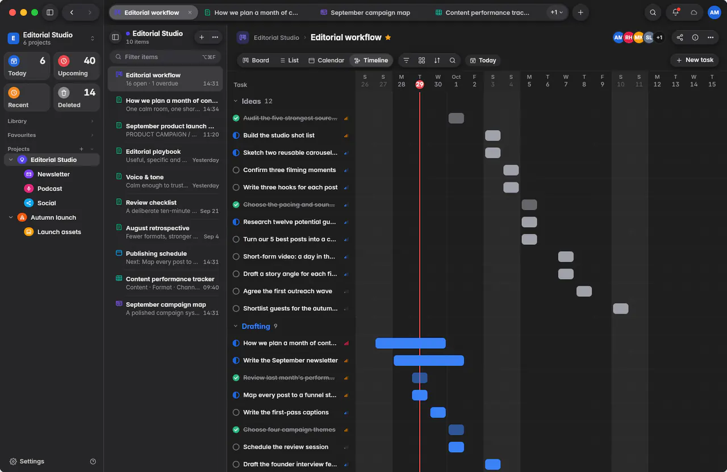
Task: Uncheck the completed 'Audit the five strongest' task
Action: [236, 118]
